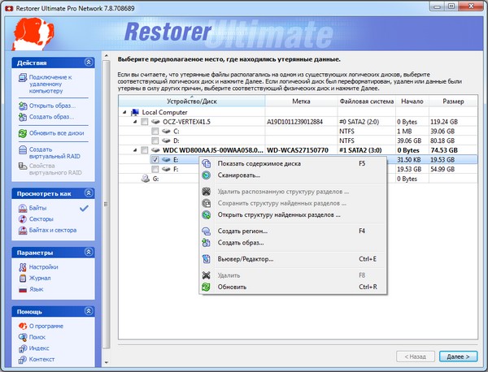Click the sidebar scrollbar up arrow
This screenshot has width=488, height=372.
(107, 56)
